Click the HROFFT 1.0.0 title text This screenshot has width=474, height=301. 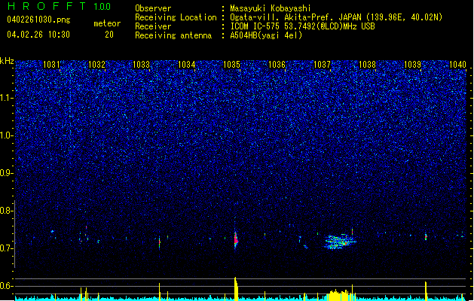click(59, 6)
